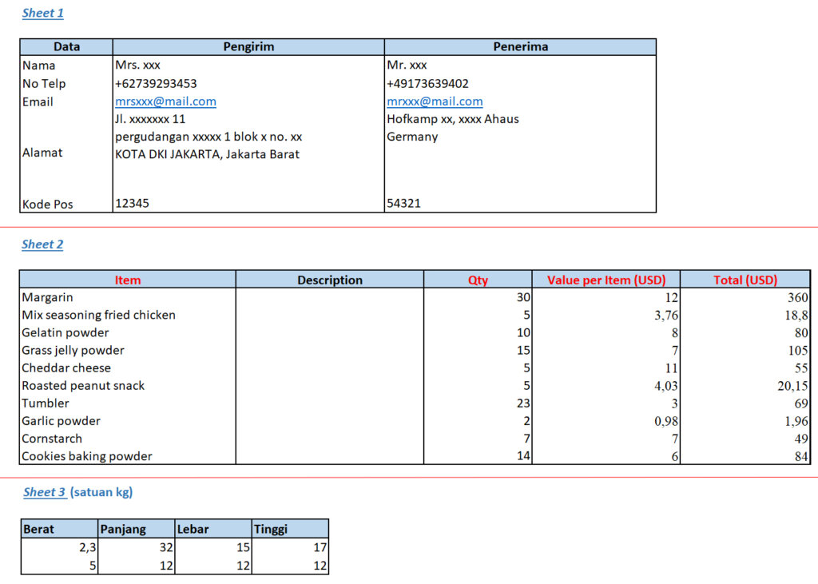Click the Tinggi header cell
The image size is (818, 584).
click(x=271, y=529)
